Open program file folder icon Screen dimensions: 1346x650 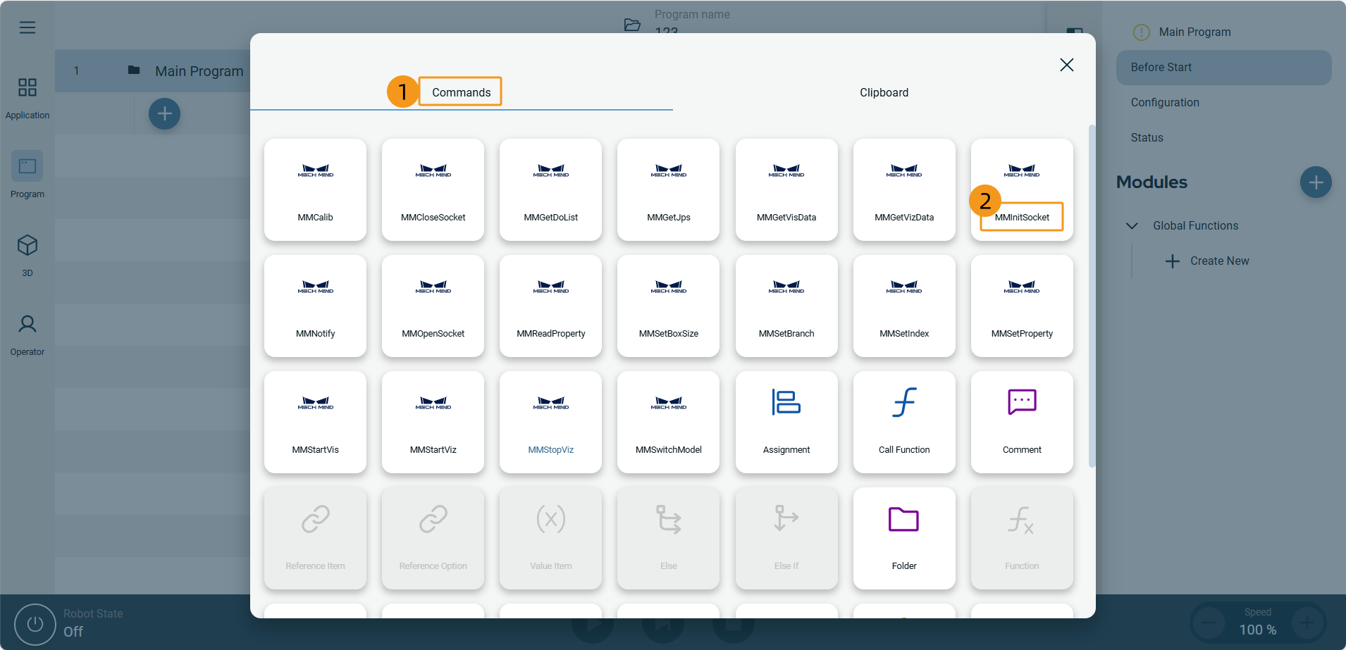click(632, 25)
